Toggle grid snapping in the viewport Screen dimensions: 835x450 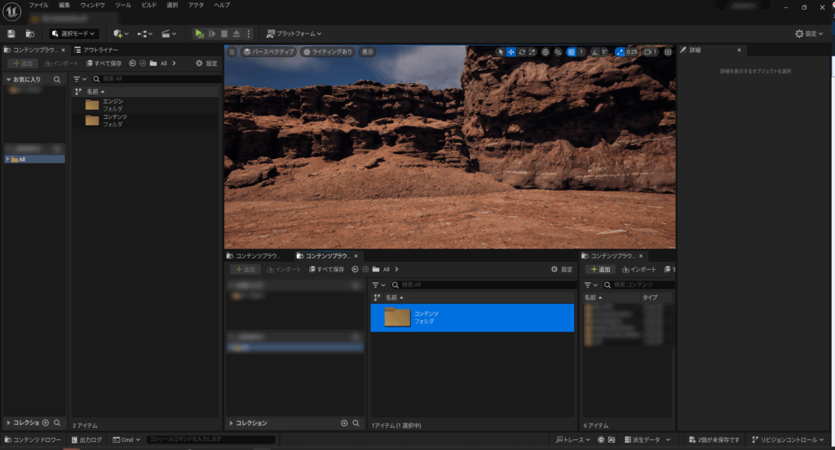tap(572, 52)
